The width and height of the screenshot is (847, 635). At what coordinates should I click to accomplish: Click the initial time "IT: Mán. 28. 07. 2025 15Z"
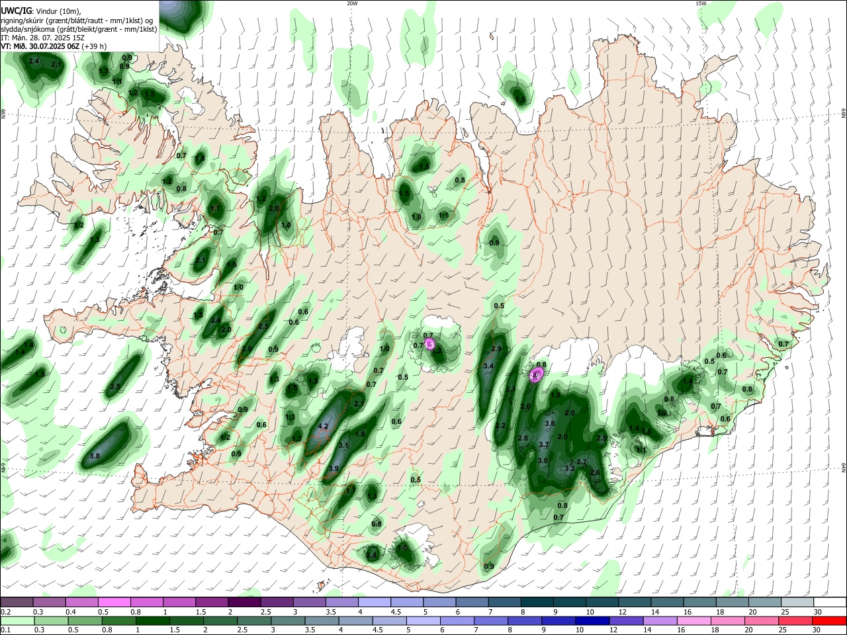(43, 38)
